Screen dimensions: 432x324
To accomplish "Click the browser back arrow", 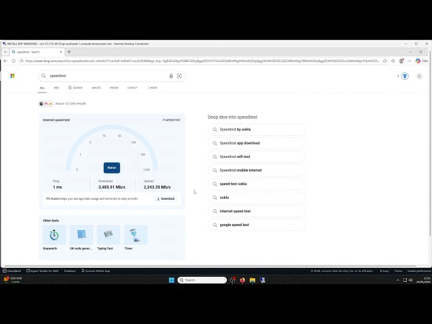I will (5, 61).
